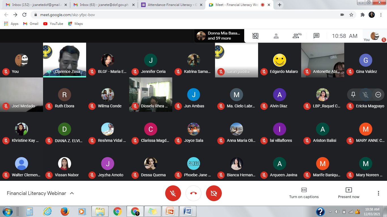Screen dimensions: 387x217
Task: Click the name Dessa Quema
Action: coord(153,175)
